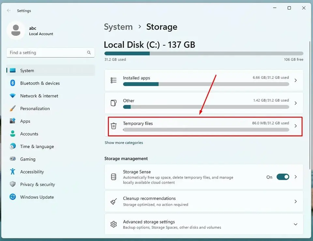
Task: Click the vertical scrollbar on right
Action: [310, 105]
